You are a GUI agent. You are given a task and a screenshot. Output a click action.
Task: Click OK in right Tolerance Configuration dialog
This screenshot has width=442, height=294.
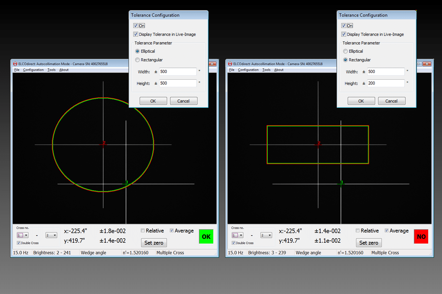(x=361, y=101)
